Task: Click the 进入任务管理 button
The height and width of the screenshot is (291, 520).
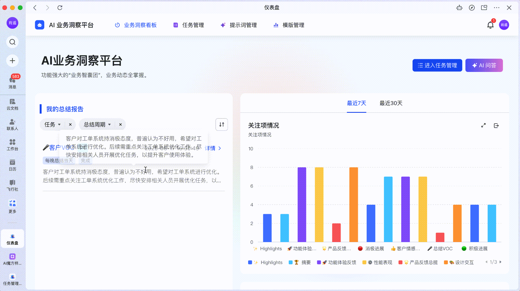Action: [437, 65]
